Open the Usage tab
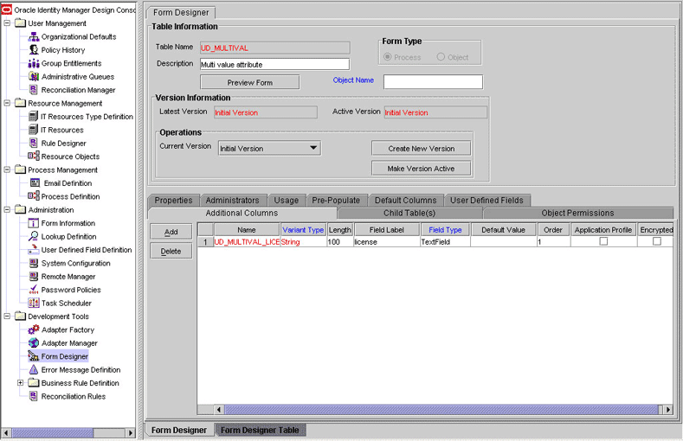Image resolution: width=683 pixels, height=441 pixels. [x=287, y=201]
